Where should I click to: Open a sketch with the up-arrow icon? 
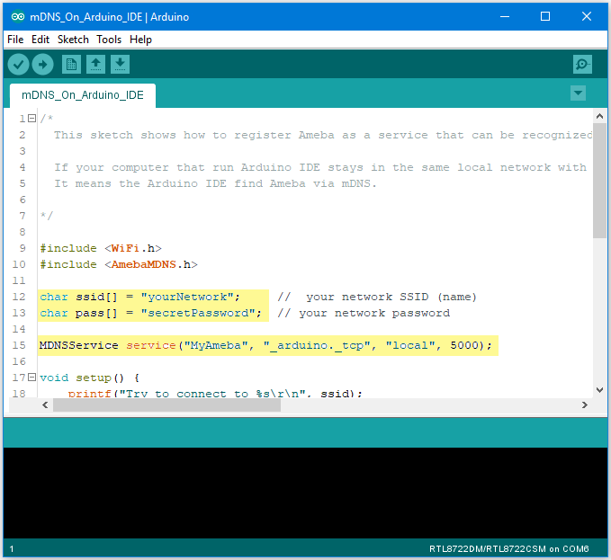pos(96,64)
